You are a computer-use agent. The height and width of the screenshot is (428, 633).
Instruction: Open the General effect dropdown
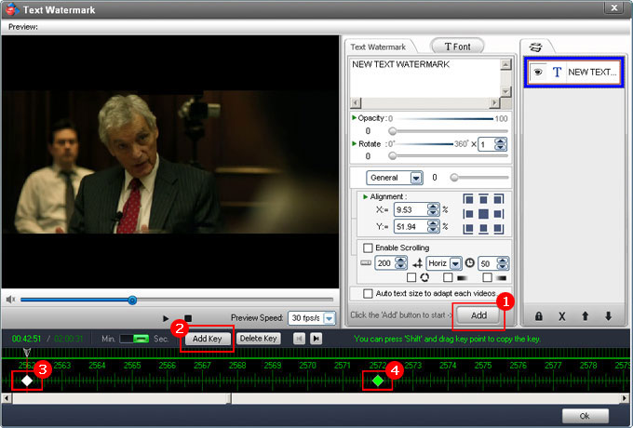416,178
